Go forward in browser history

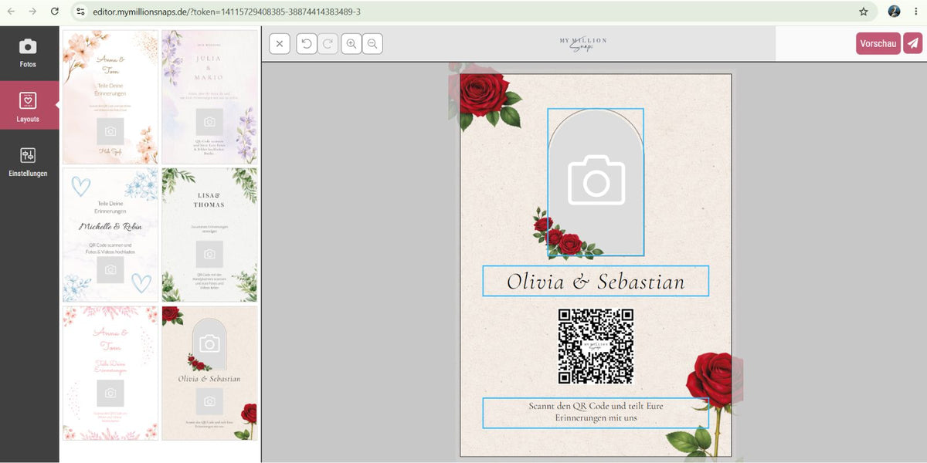(x=32, y=12)
